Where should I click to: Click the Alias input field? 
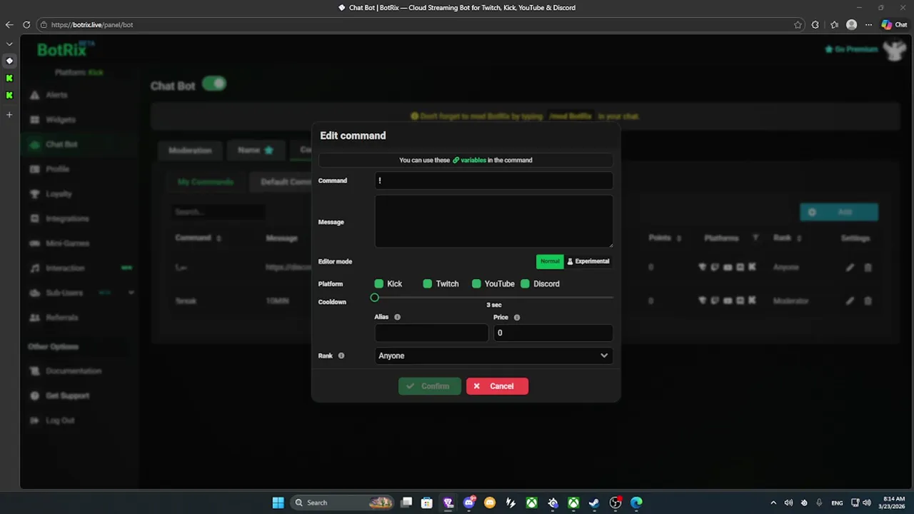pos(431,333)
